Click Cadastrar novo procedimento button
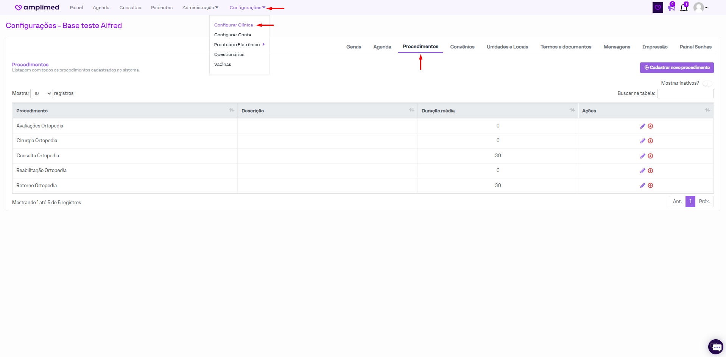Image resolution: width=726 pixels, height=357 pixels. click(677, 68)
